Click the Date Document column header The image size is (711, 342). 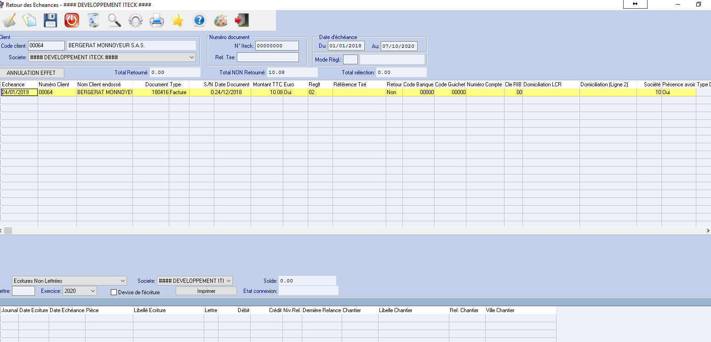(x=232, y=84)
